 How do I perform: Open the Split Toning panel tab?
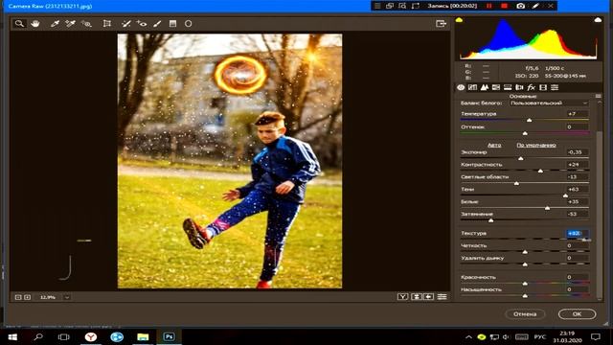tap(508, 87)
